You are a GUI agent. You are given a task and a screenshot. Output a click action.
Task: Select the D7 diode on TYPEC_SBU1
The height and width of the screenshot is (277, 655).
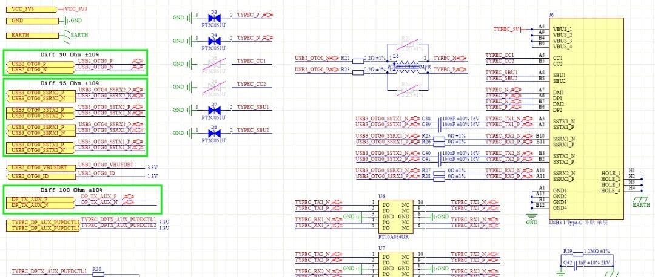pyautogui.click(x=214, y=110)
